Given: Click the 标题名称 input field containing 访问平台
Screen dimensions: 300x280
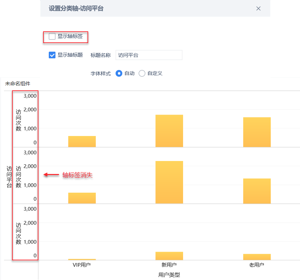Looking at the screenshot, I should click(x=149, y=55).
